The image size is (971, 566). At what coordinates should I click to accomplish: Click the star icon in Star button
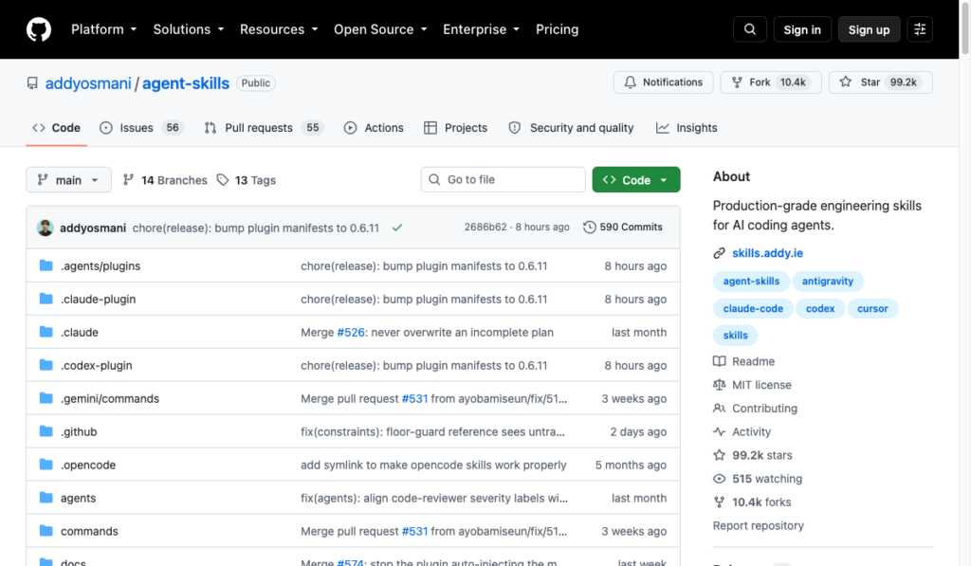[845, 82]
